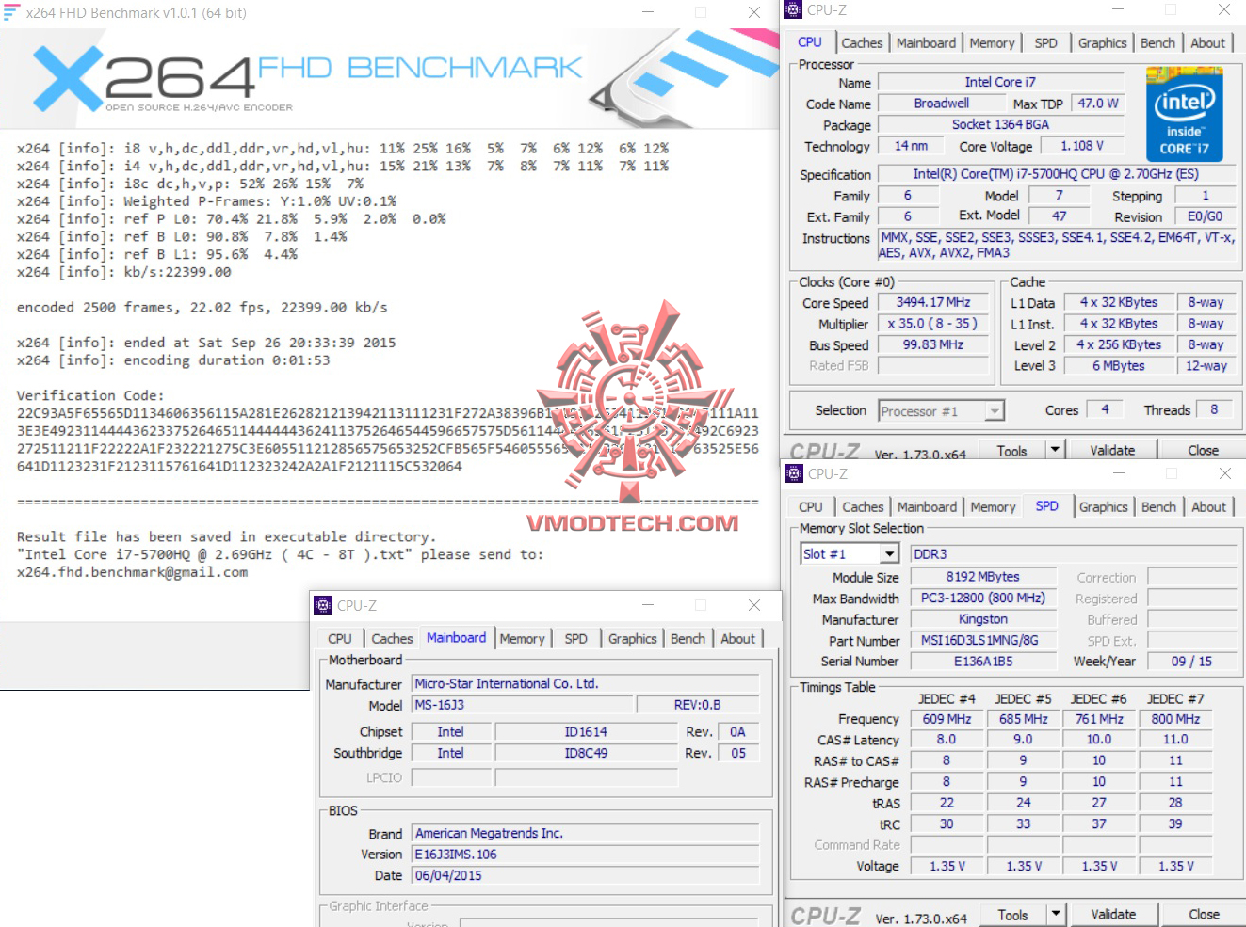Switch to Bench tab in the CPU-Z SPD window

click(x=1158, y=507)
